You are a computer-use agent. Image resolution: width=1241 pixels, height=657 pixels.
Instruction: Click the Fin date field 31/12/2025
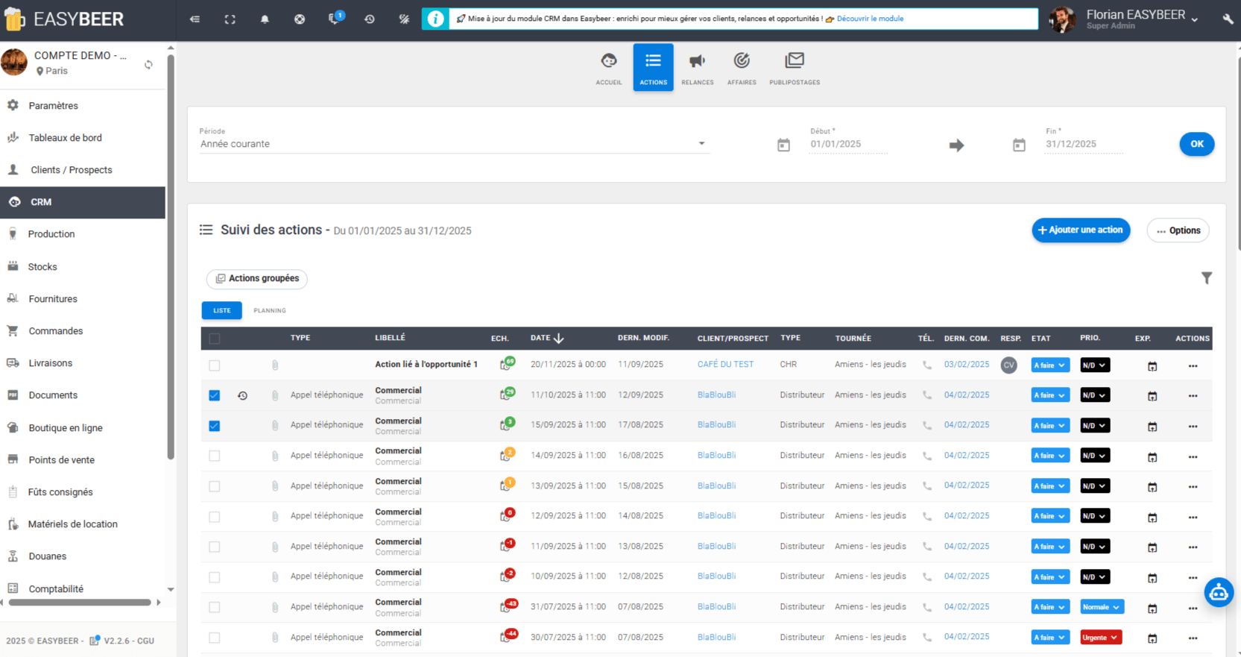tap(1084, 145)
